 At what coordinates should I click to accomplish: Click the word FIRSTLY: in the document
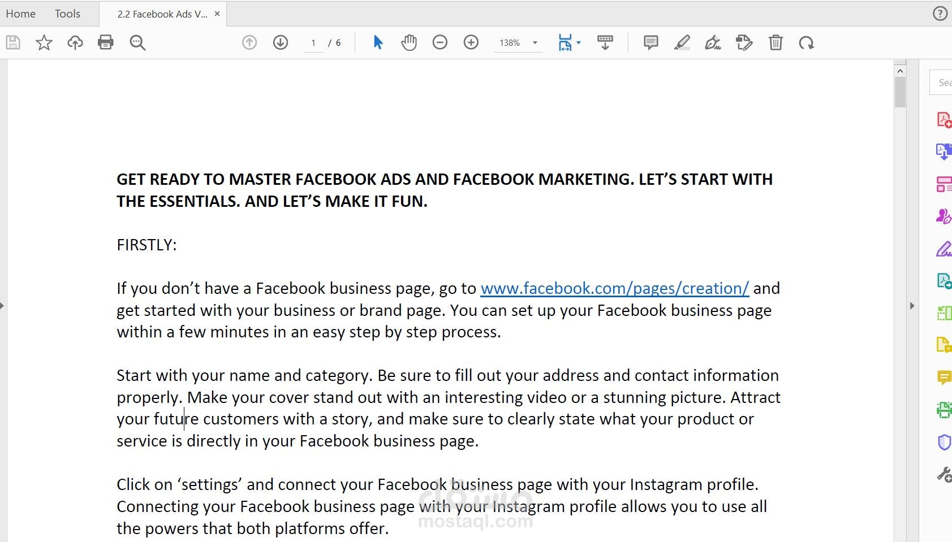click(147, 245)
